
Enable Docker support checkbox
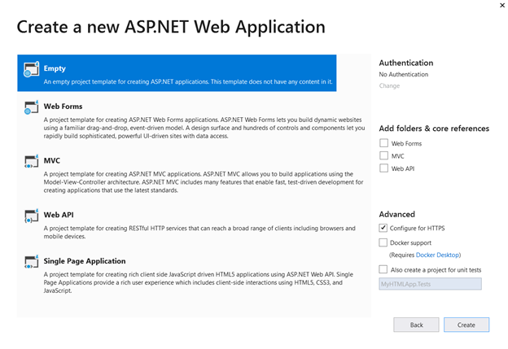point(383,242)
